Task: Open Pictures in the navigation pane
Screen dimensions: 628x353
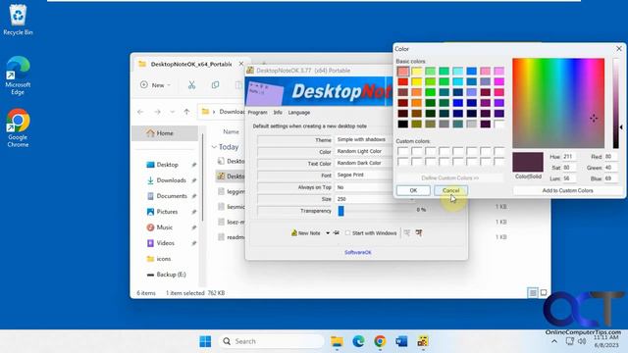Action: tap(167, 212)
